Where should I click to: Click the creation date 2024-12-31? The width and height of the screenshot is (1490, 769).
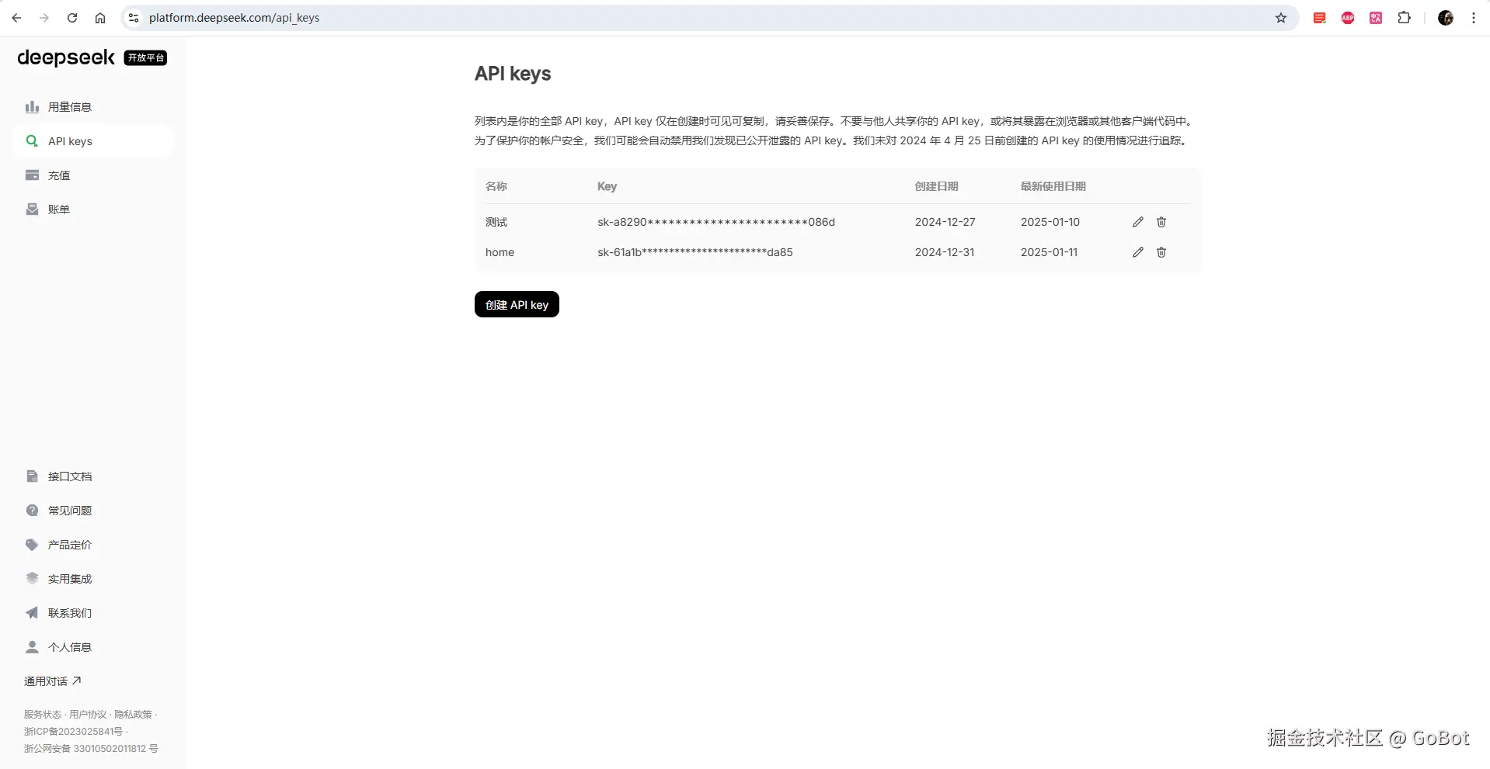click(x=945, y=252)
